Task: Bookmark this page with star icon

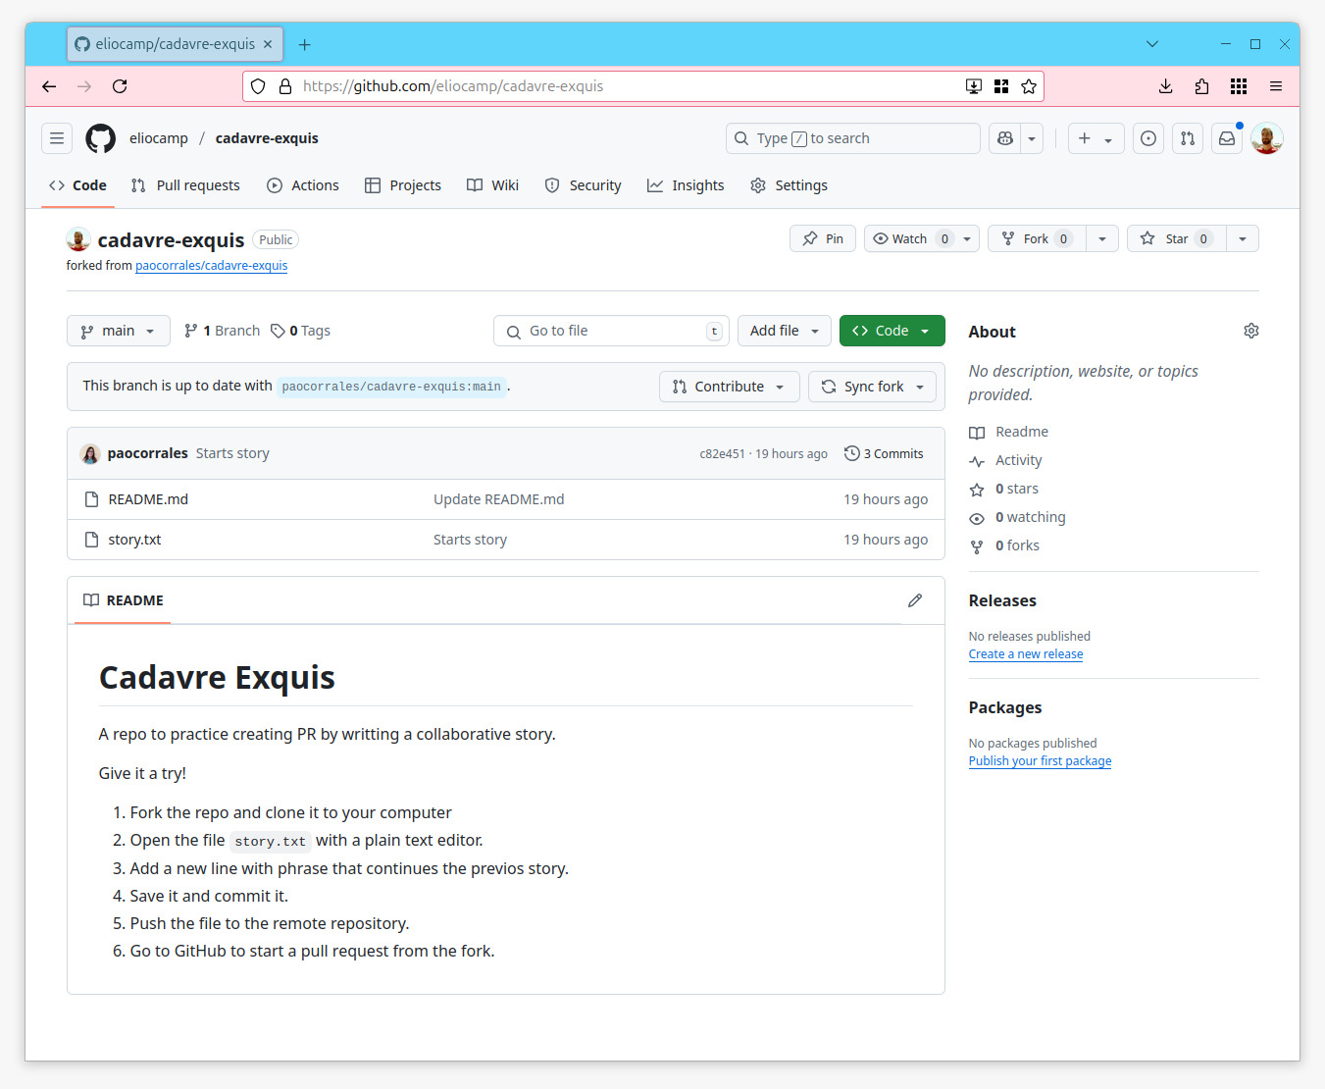Action: tap(1029, 86)
